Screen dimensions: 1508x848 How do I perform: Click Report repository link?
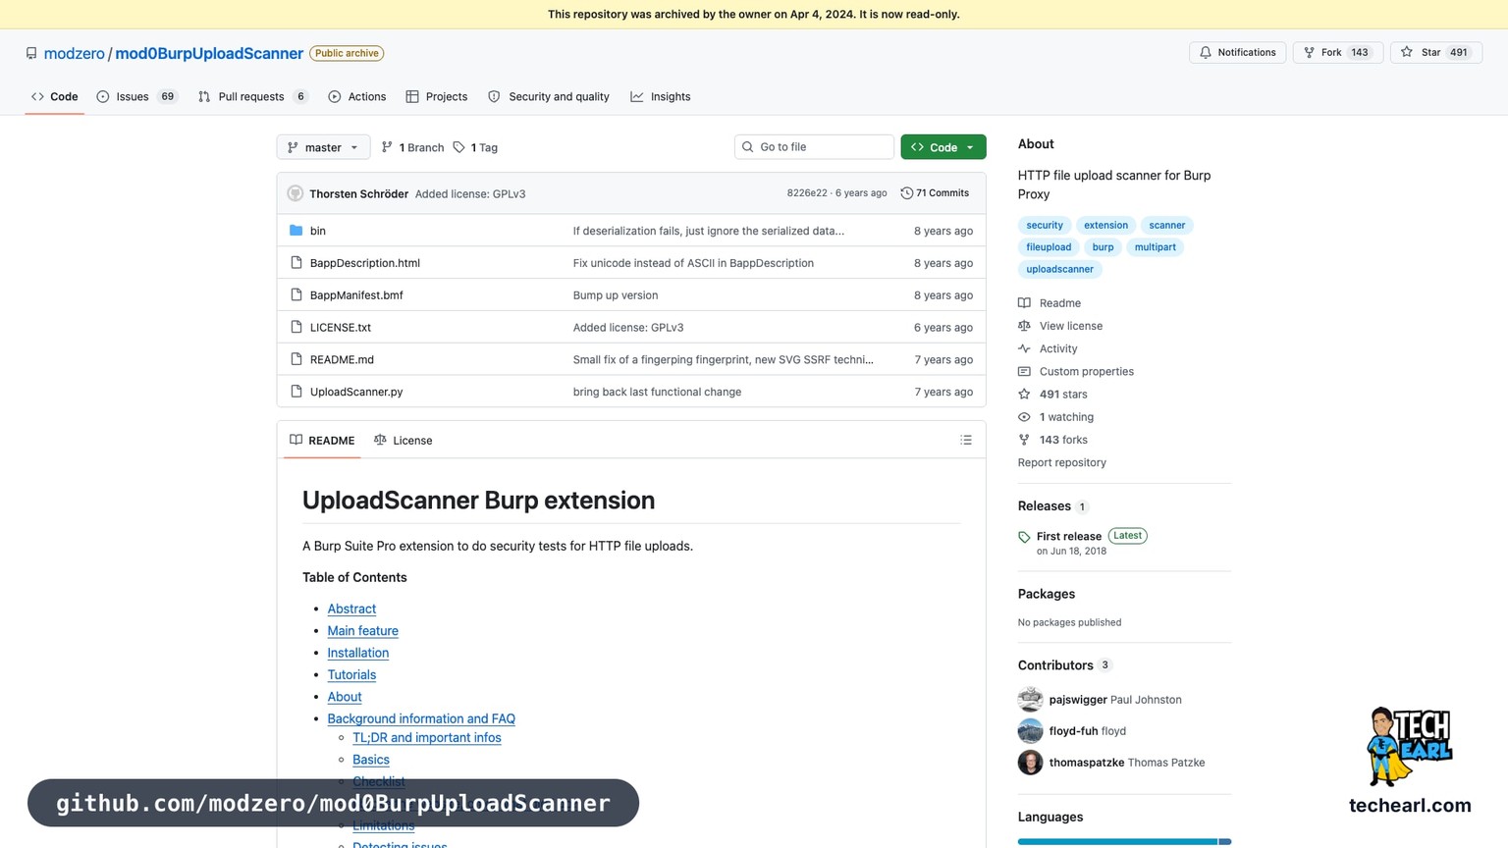pyautogui.click(x=1061, y=462)
